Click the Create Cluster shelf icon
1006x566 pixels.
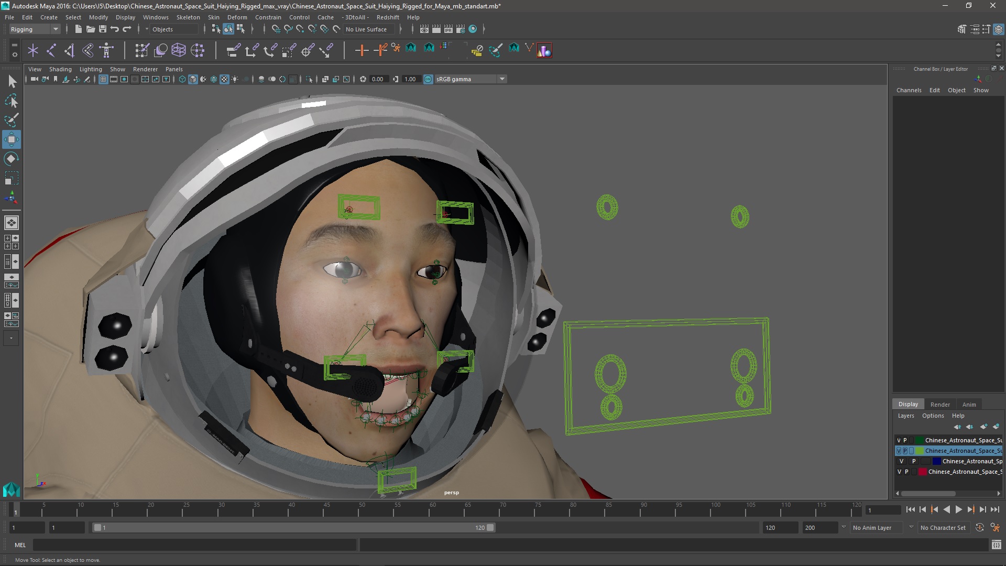click(x=198, y=50)
